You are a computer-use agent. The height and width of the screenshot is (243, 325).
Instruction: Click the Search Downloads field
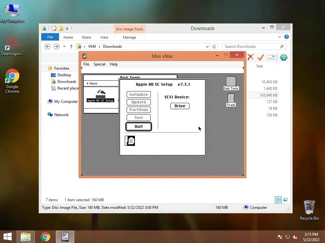(254, 47)
